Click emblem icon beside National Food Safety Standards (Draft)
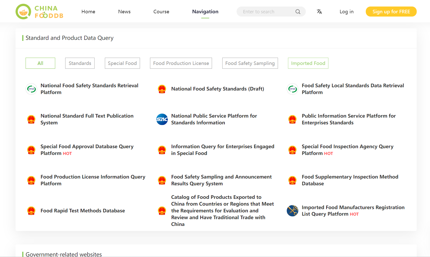 pos(162,89)
